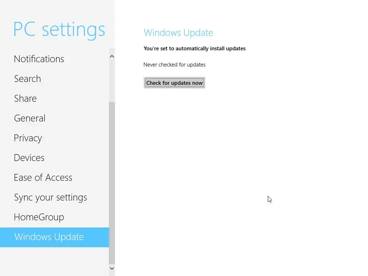This screenshot has width=368, height=276.
Task: Open General settings
Action: click(55, 118)
